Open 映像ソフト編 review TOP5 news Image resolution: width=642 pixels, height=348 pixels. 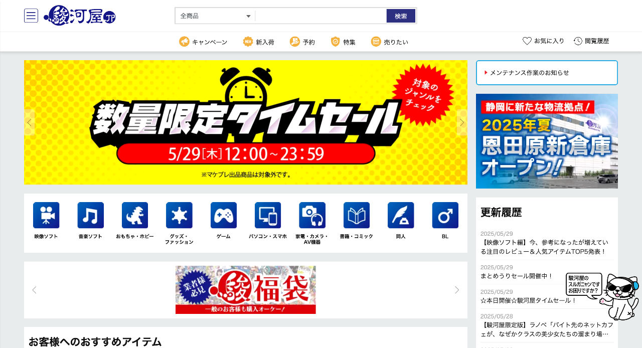[x=544, y=247]
